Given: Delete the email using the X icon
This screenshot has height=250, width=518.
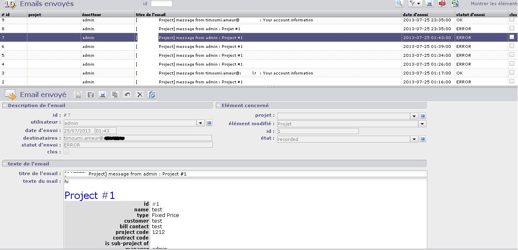Looking at the screenshot, I should coord(140,95).
